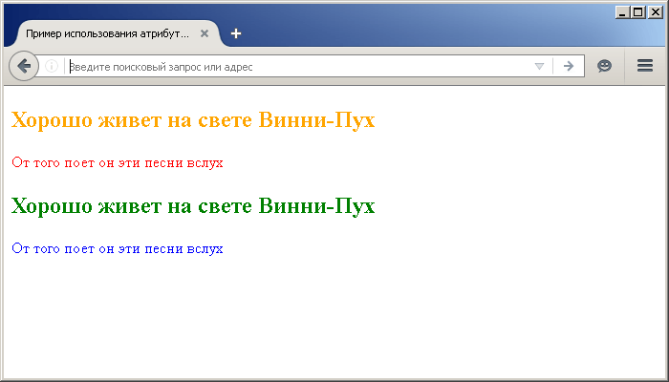The width and height of the screenshot is (669, 382).
Task: Click the orange heading "Хорошо живет на свете Винни-Пух"
Action: 193,120
